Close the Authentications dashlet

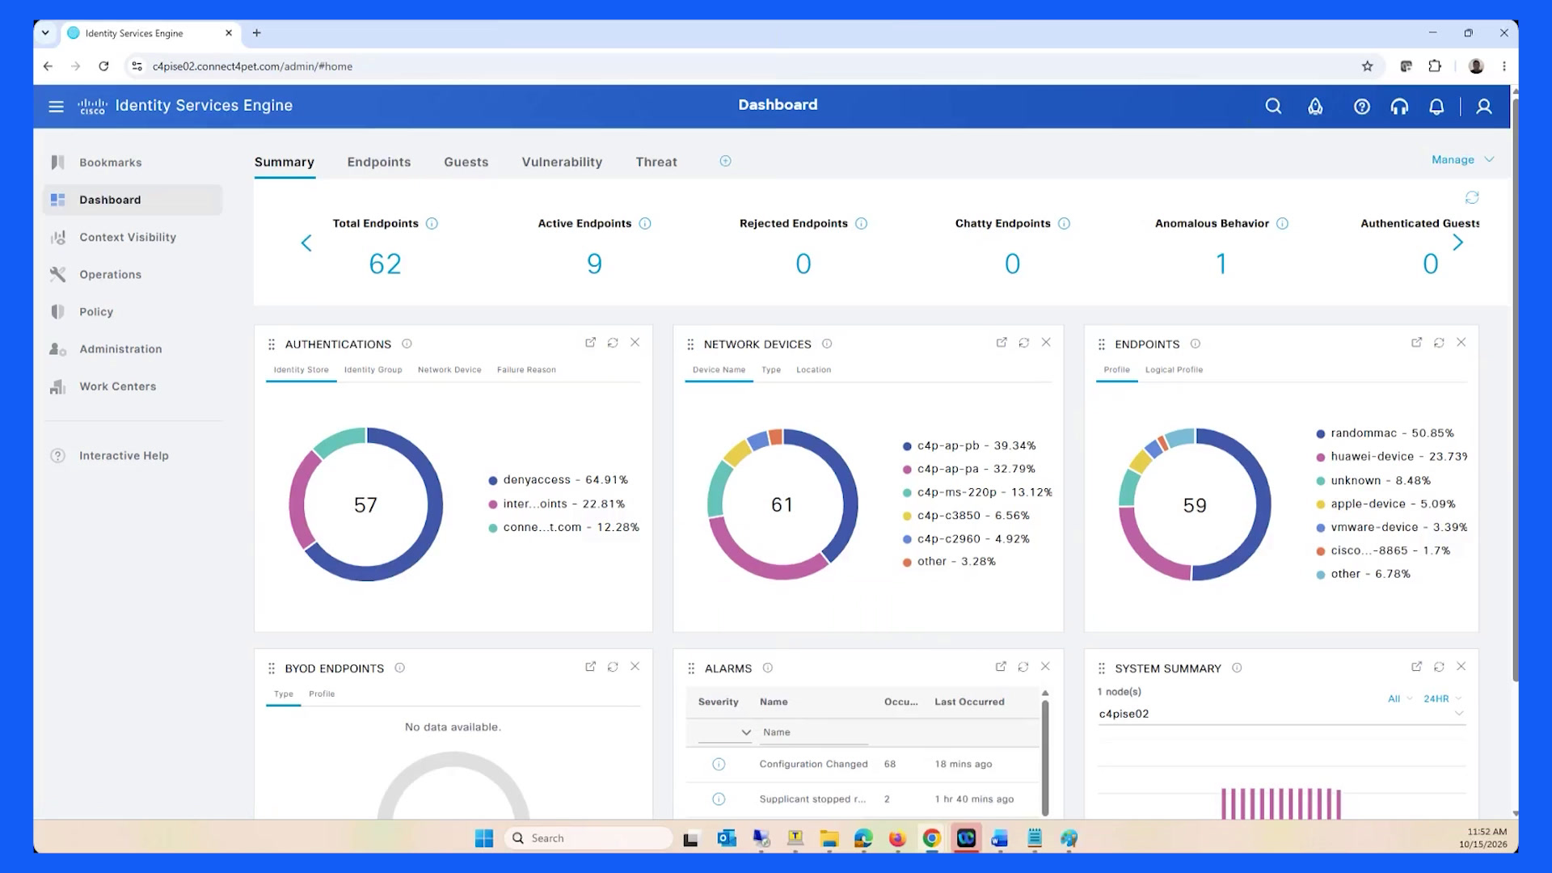click(x=635, y=343)
